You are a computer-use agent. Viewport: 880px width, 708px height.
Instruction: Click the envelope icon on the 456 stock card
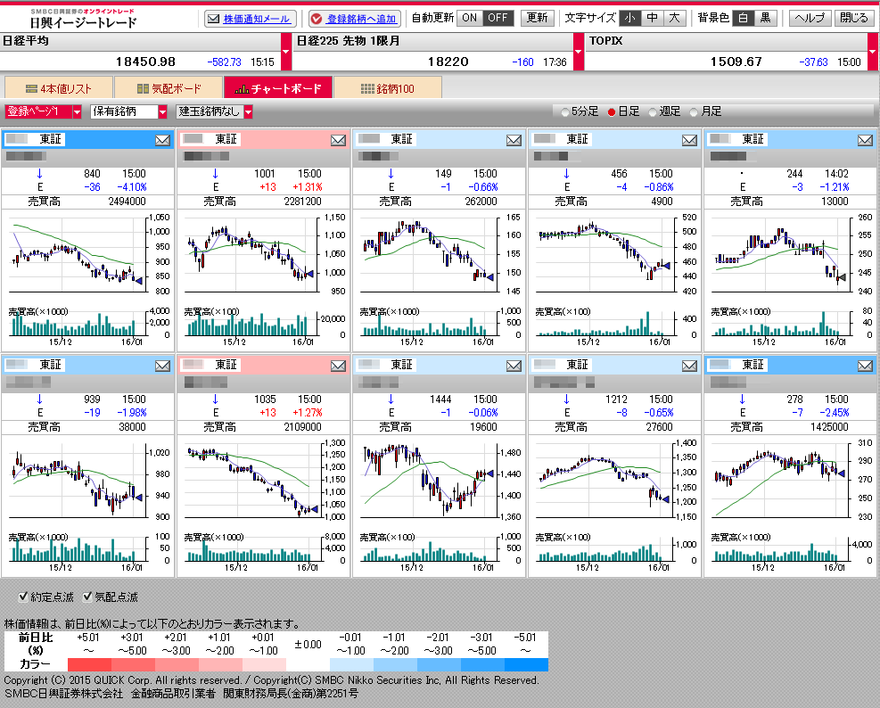coord(689,140)
